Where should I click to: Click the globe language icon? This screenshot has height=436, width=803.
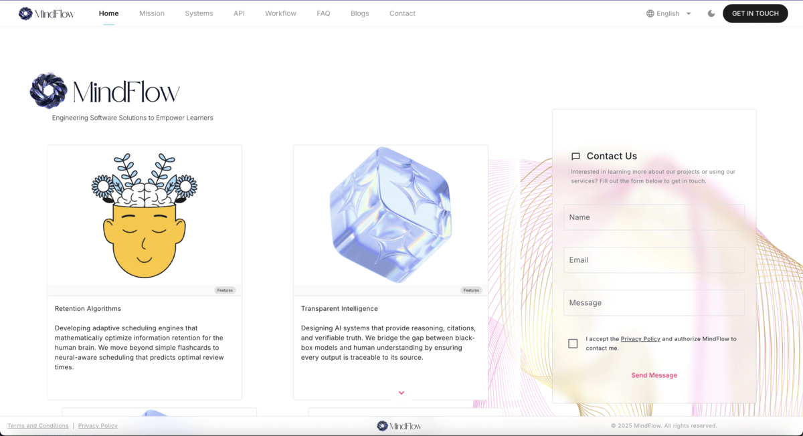click(x=650, y=13)
